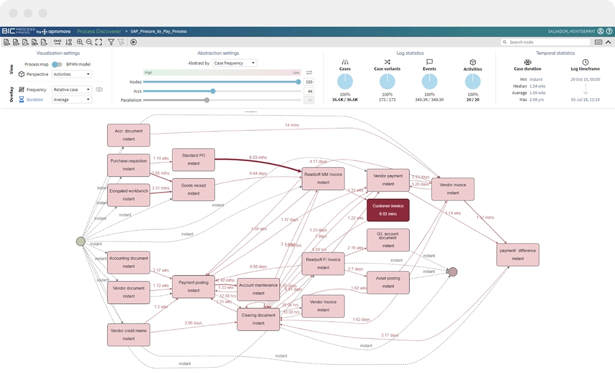
Task: Zoom out of the process map
Action: point(89,42)
